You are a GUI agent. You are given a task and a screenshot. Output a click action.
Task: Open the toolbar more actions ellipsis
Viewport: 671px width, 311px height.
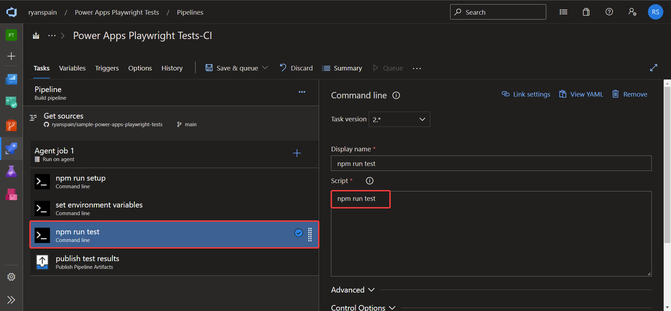click(417, 68)
